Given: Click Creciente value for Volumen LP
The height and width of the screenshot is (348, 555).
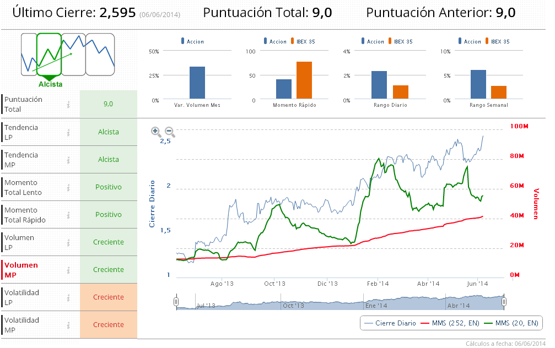Looking at the screenshot, I should (109, 242).
